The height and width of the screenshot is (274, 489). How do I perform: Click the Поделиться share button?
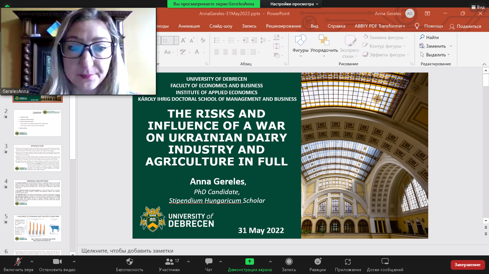pos(465,26)
